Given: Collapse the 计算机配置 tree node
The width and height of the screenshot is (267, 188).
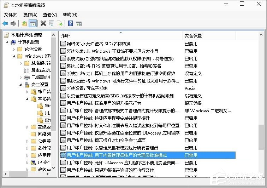Looking at the screenshot, I should [8, 42].
